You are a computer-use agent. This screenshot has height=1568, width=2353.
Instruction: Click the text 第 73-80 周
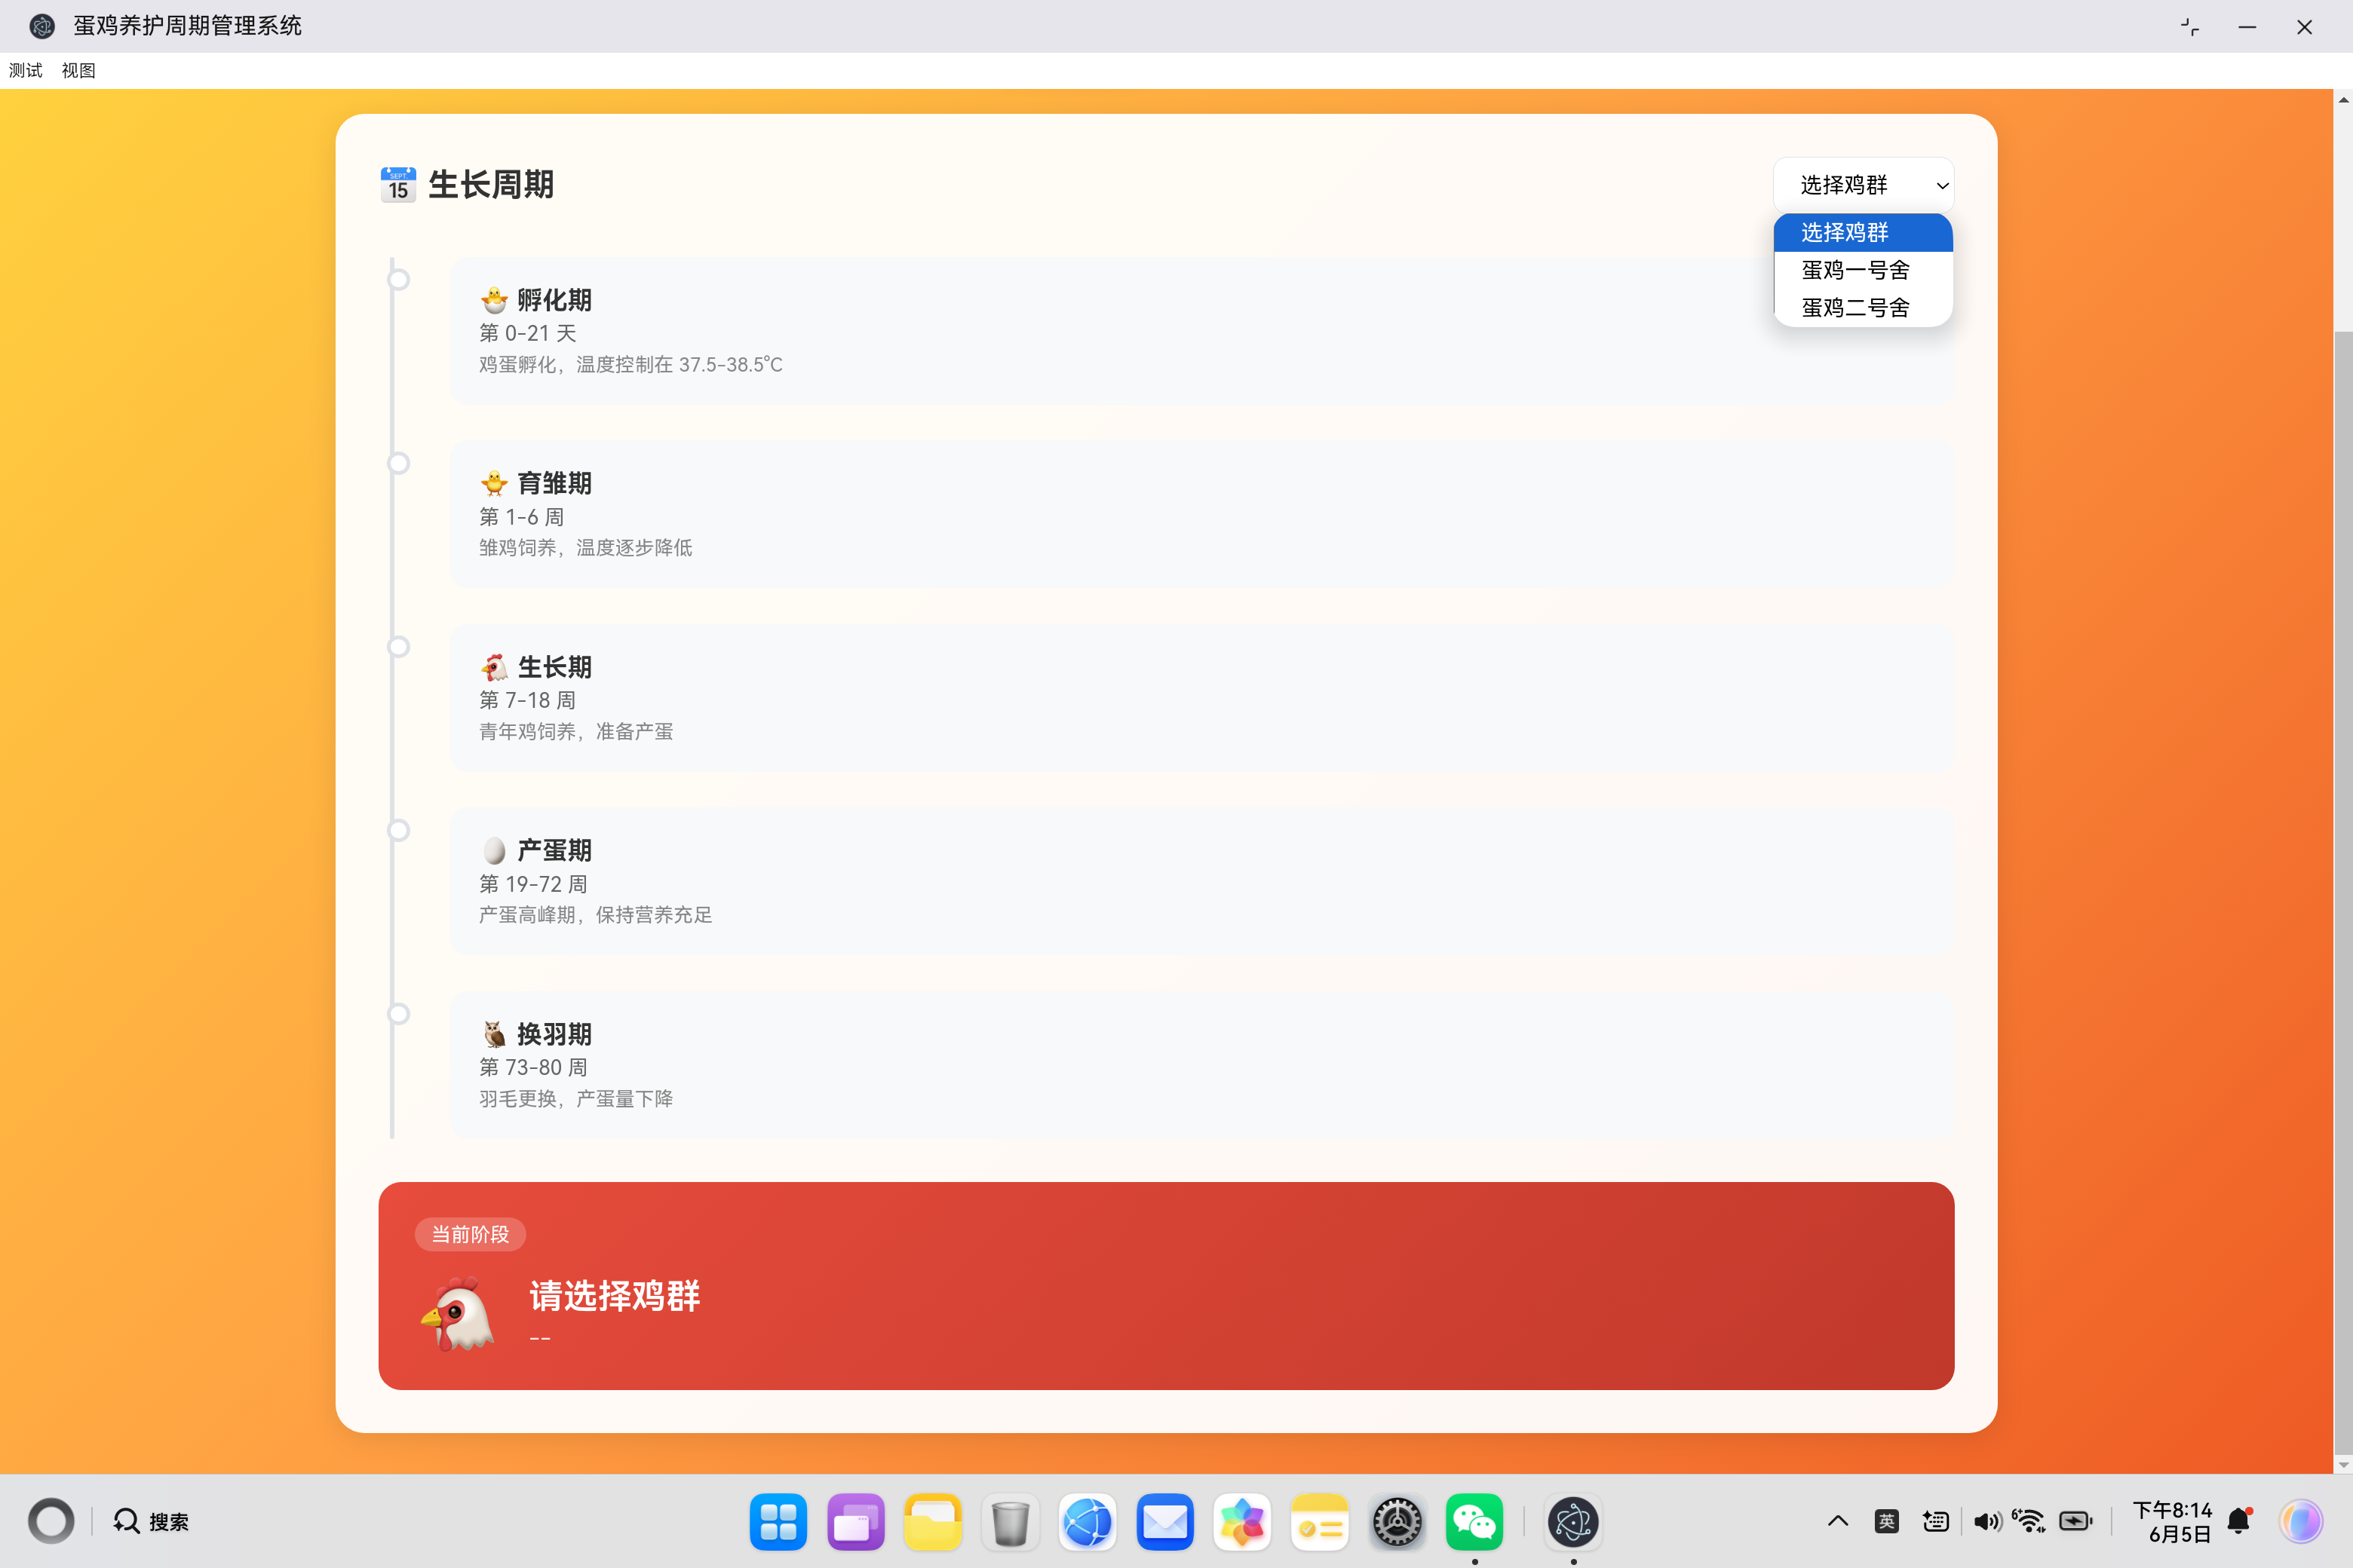pos(533,1067)
